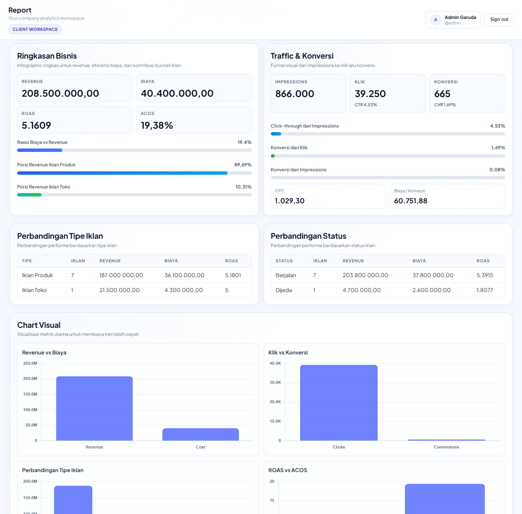Viewport: 522px width, 514px height.
Task: Click the Revenue bar in Revenue vs Biaya chart
Action: (x=94, y=409)
